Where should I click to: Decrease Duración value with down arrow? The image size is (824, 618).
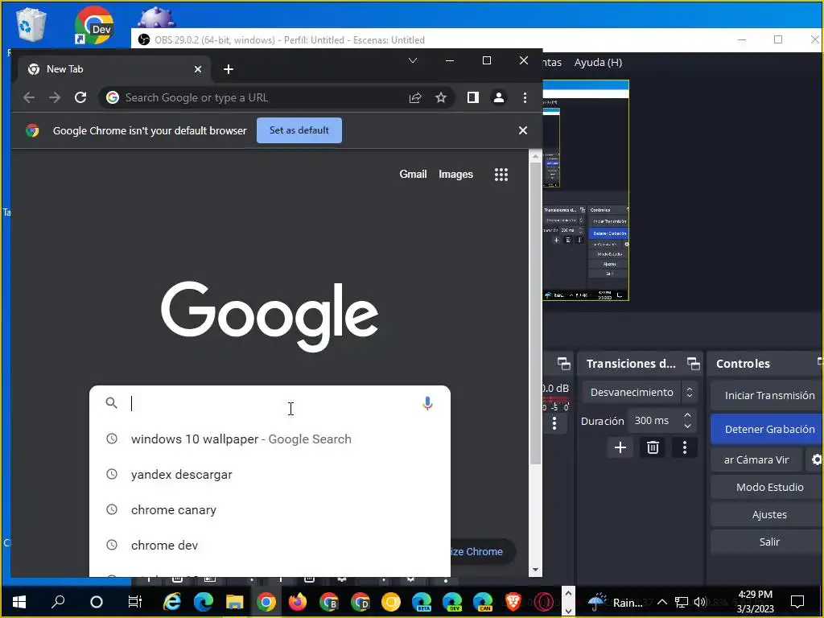coord(687,426)
